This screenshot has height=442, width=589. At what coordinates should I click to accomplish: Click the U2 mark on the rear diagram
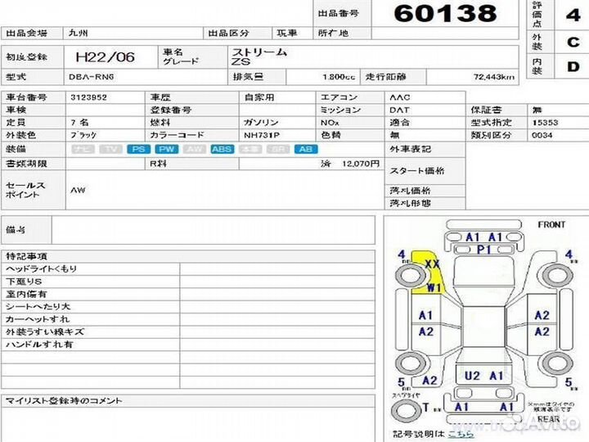pyautogui.click(x=472, y=376)
